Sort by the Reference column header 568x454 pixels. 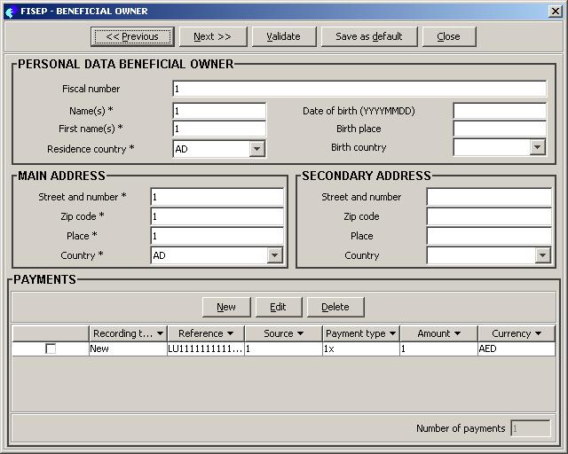pyautogui.click(x=200, y=333)
